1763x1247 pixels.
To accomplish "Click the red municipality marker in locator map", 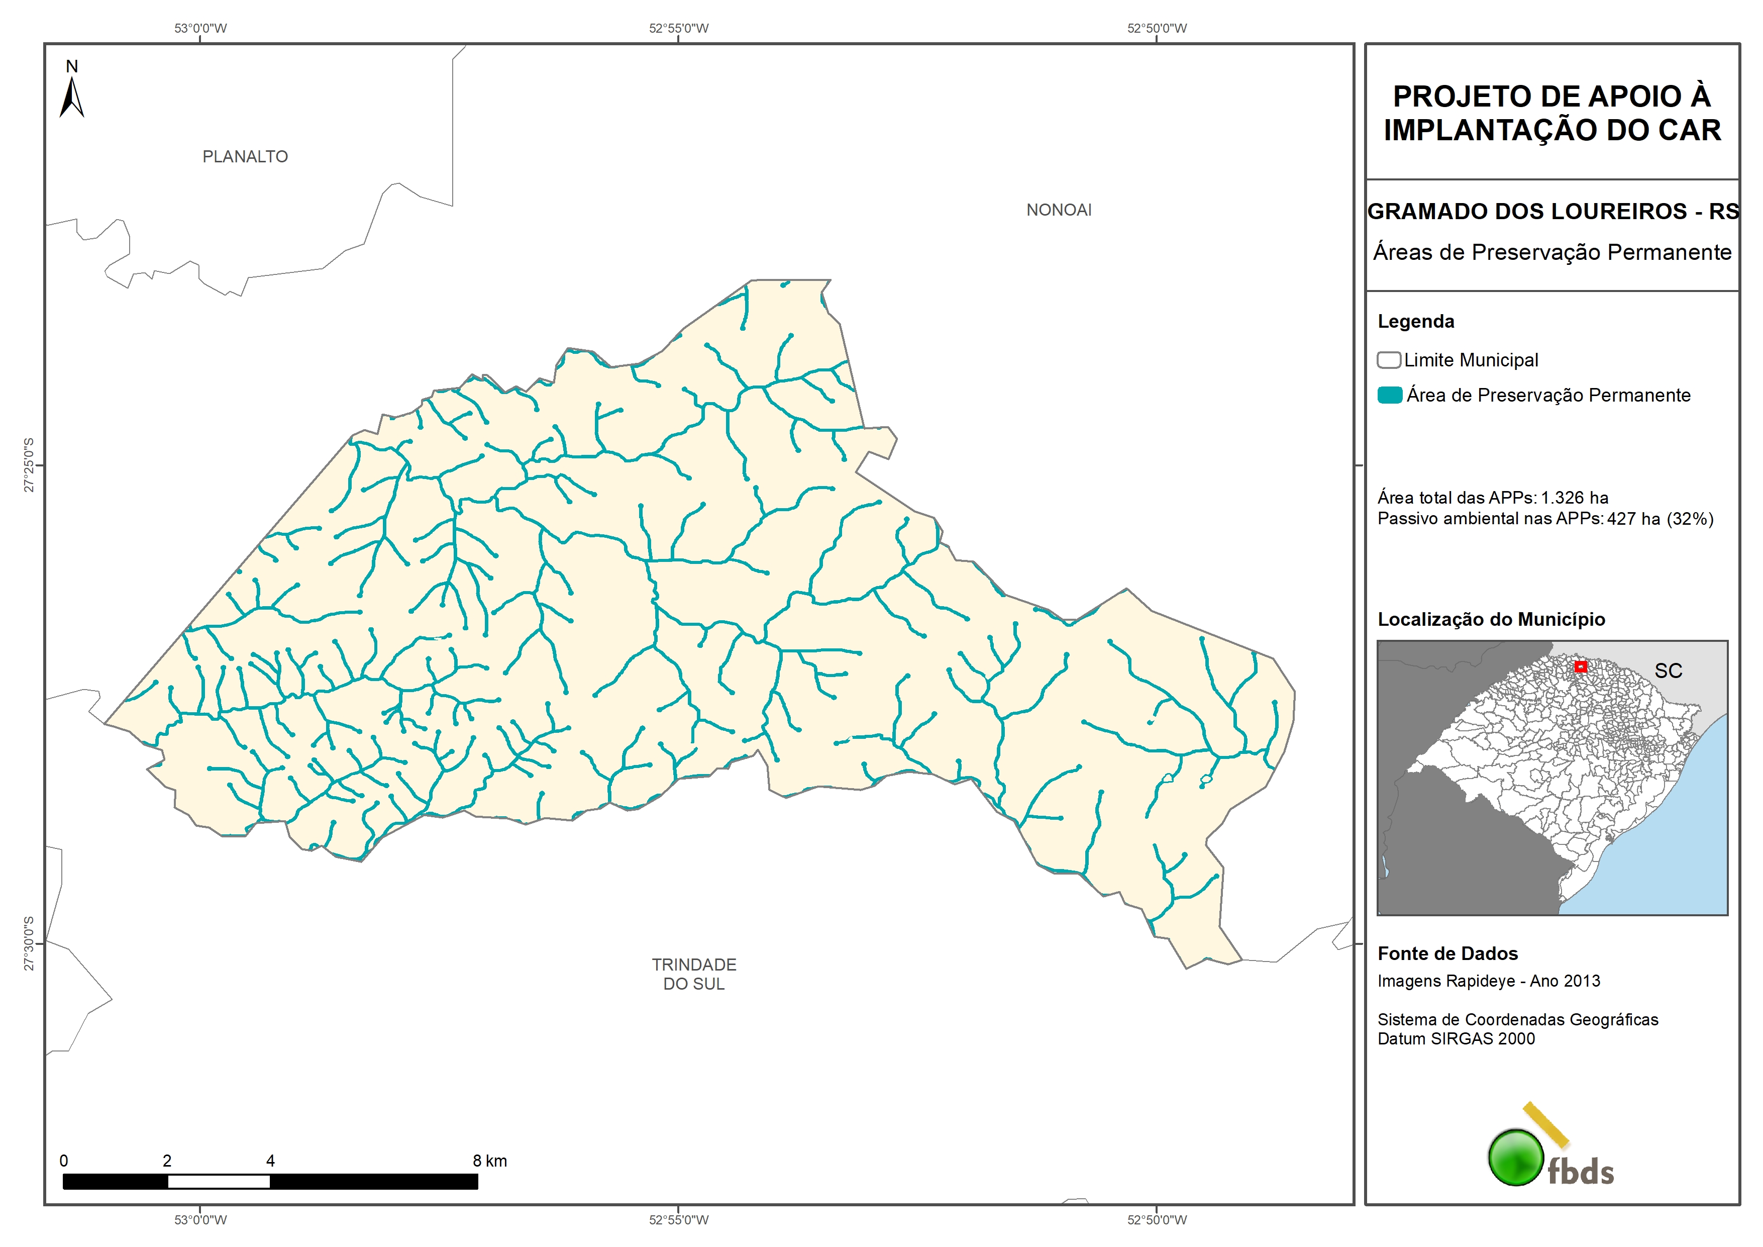I will [1580, 666].
